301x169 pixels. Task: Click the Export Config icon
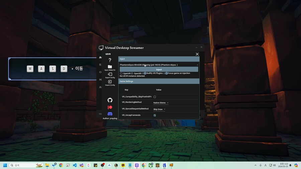[x=110, y=74]
